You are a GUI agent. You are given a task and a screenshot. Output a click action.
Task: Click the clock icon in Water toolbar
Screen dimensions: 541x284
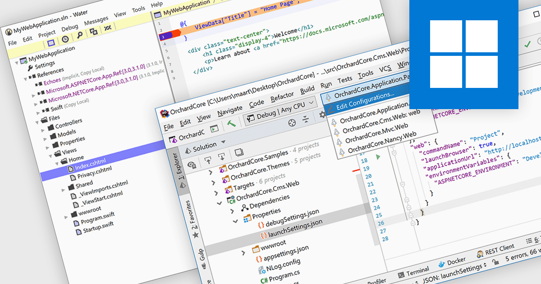[65, 39]
